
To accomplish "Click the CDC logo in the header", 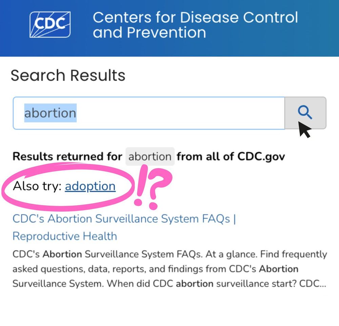I will [50, 25].
